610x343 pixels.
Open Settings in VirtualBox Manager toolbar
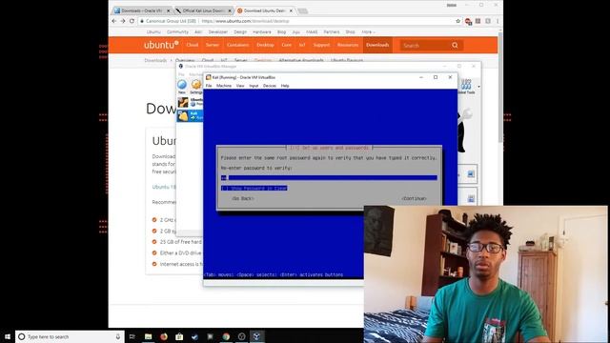pyautogui.click(x=196, y=87)
